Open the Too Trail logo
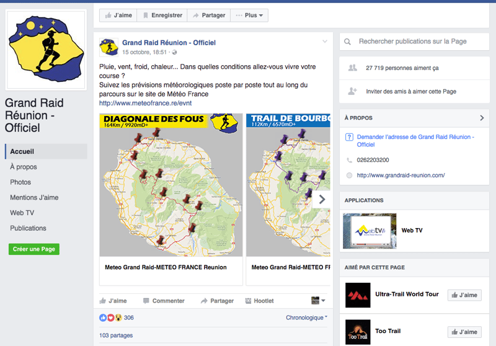The height and width of the screenshot is (346, 496). pyautogui.click(x=358, y=332)
